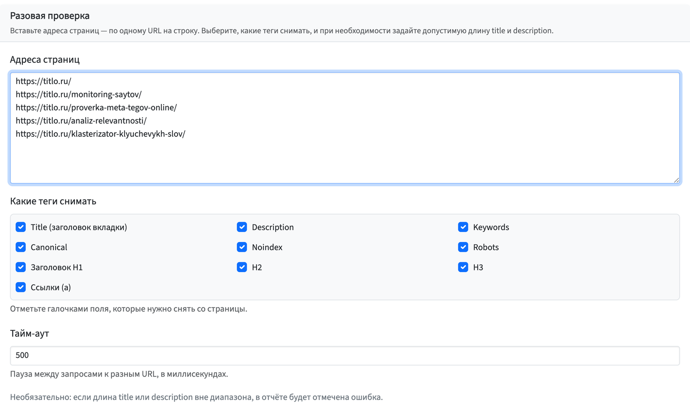Uncheck the Заголовок H1 checkbox
This screenshot has height=405, width=690.
pyautogui.click(x=21, y=267)
